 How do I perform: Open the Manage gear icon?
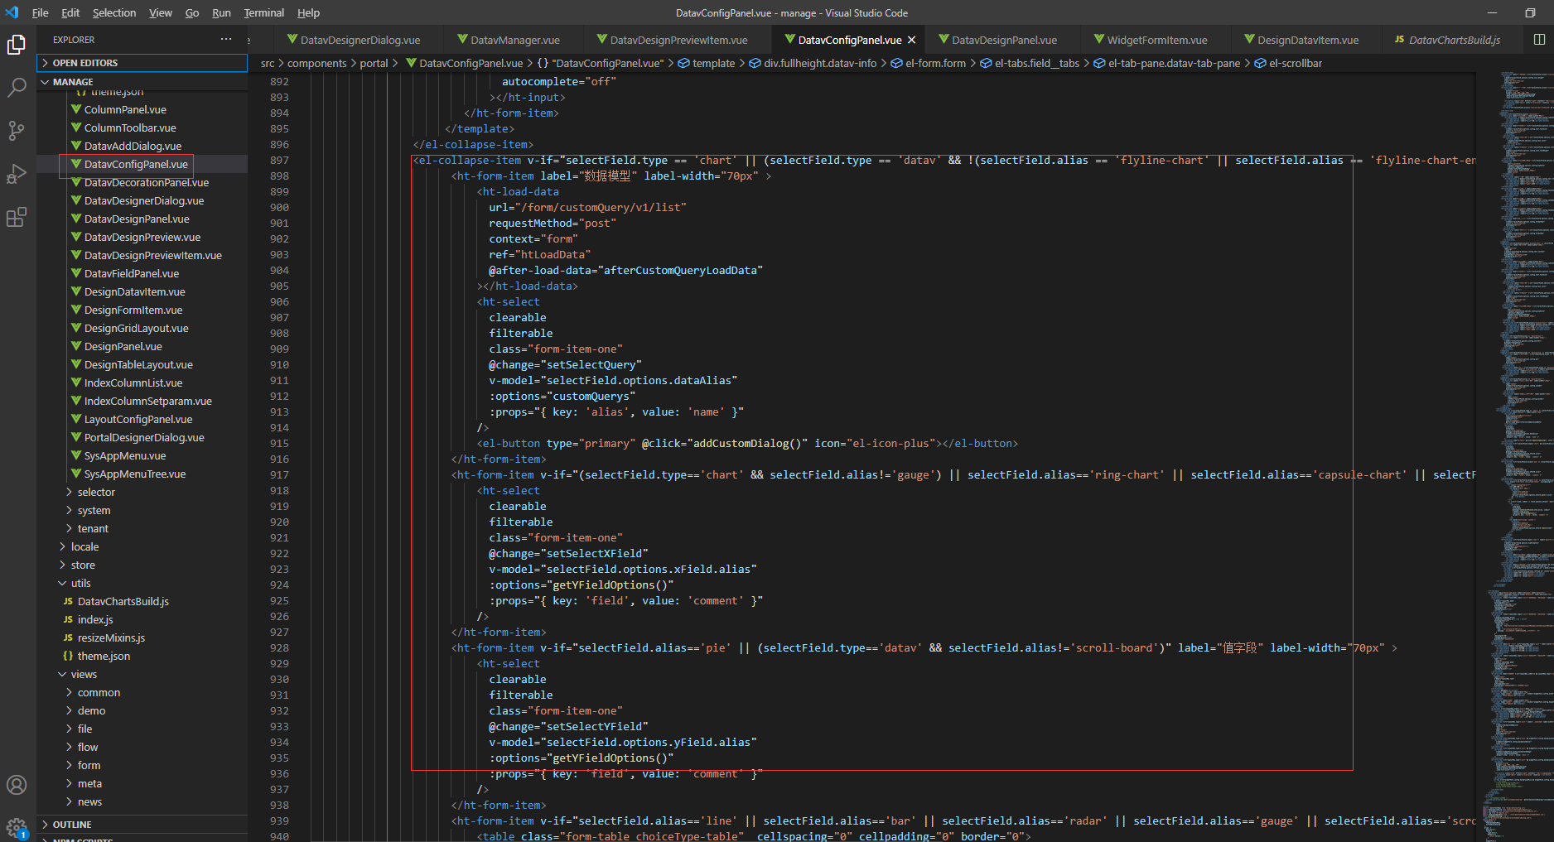[17, 826]
